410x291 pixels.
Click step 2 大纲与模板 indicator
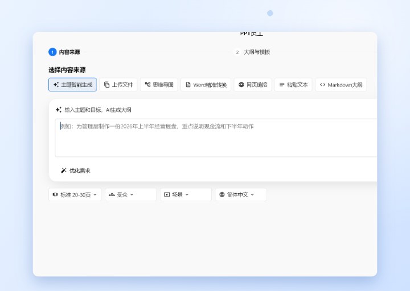[x=252, y=52]
